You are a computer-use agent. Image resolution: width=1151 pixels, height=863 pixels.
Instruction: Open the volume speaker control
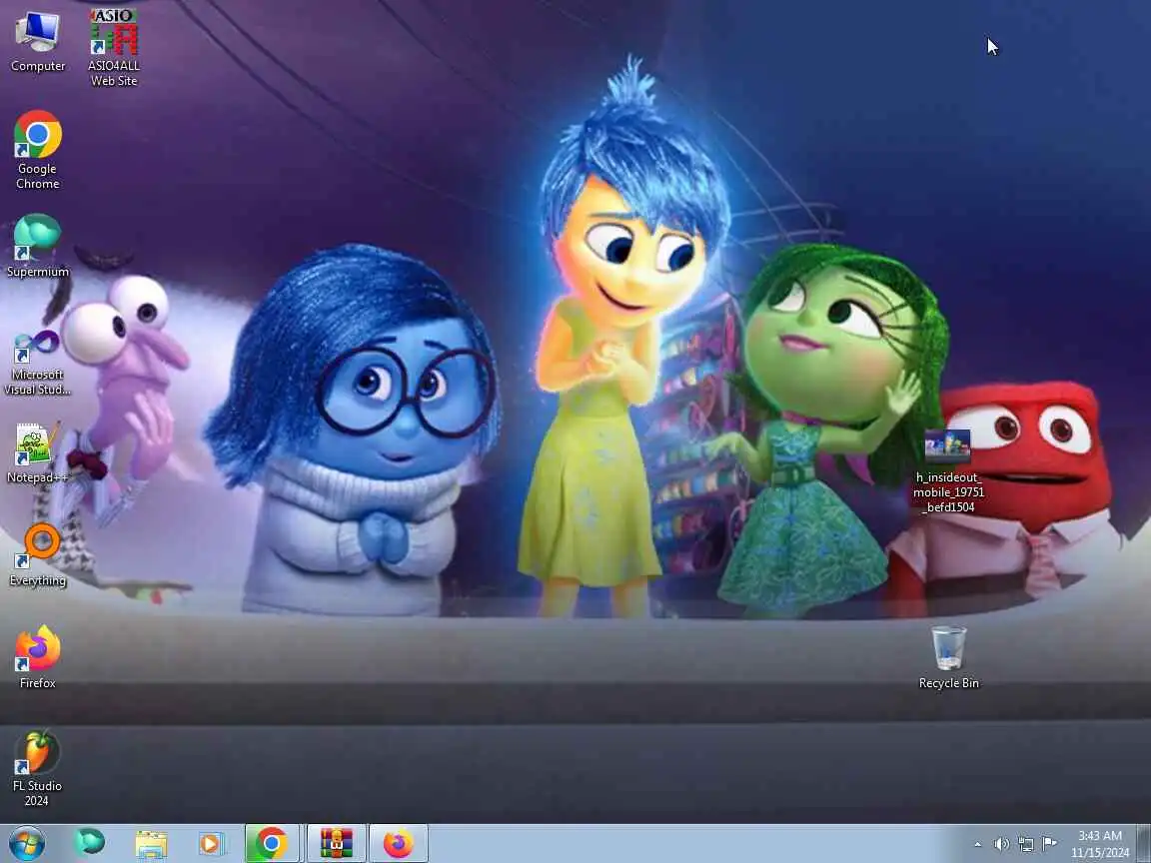[1001, 844]
